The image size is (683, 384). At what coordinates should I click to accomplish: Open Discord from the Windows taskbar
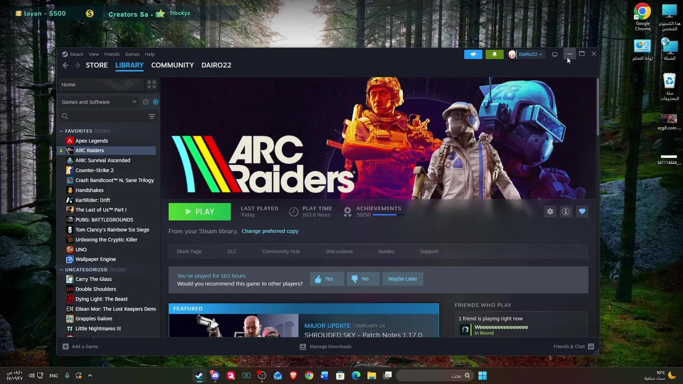pos(215,376)
